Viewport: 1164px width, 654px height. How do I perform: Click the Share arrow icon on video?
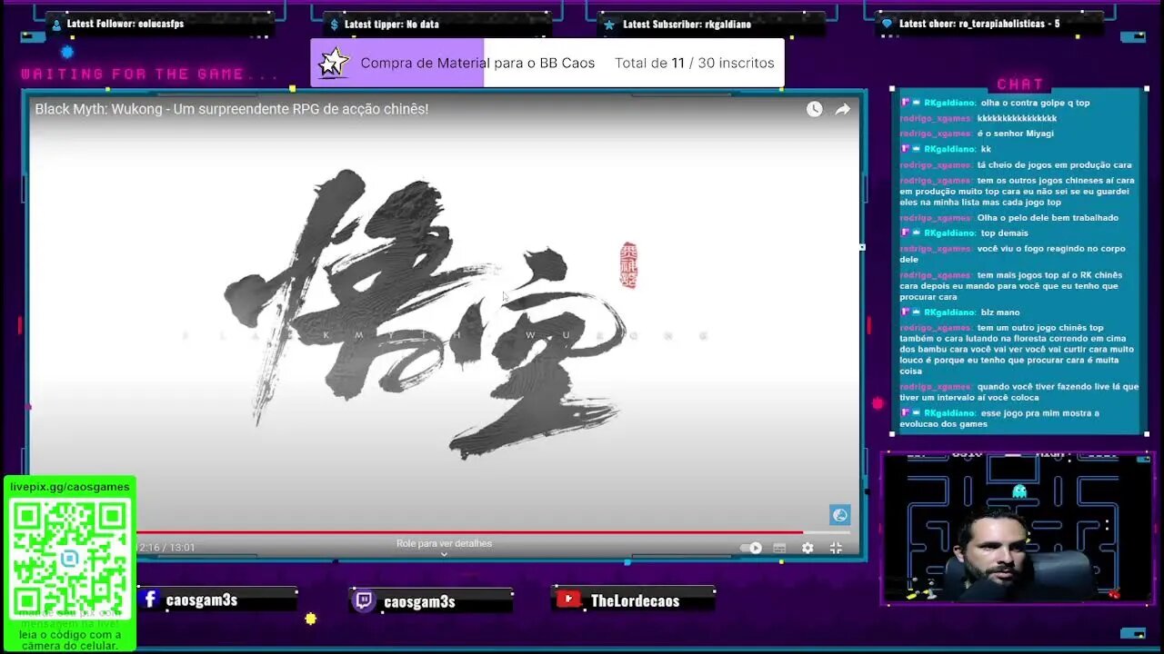[842, 109]
